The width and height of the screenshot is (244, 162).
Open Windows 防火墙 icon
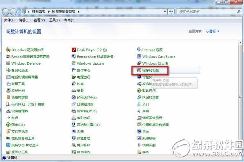point(139,63)
